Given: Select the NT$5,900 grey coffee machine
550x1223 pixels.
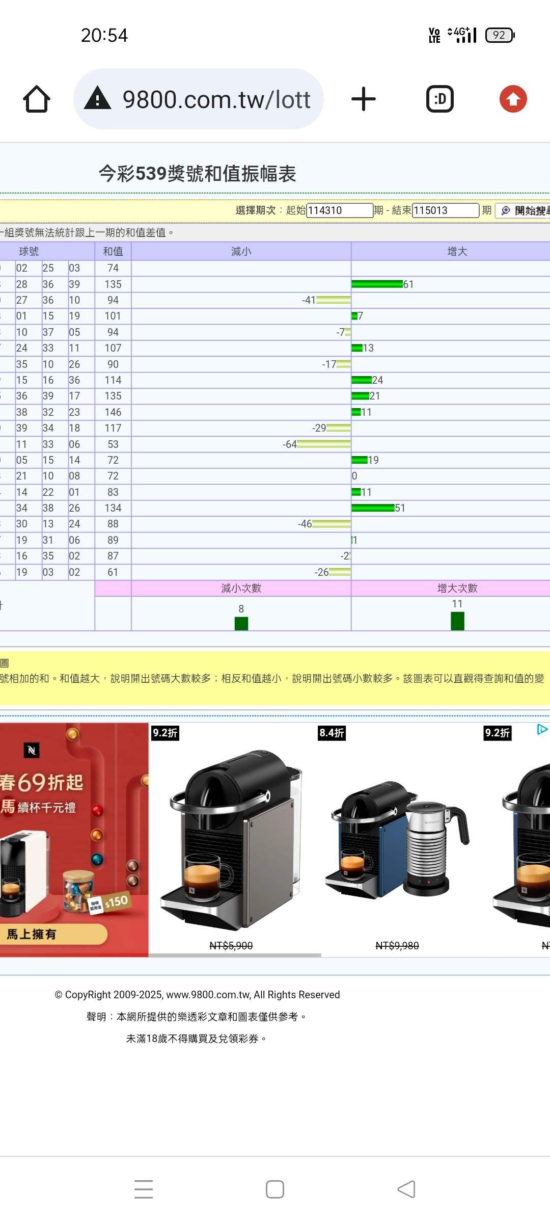Looking at the screenshot, I should coord(232,841).
